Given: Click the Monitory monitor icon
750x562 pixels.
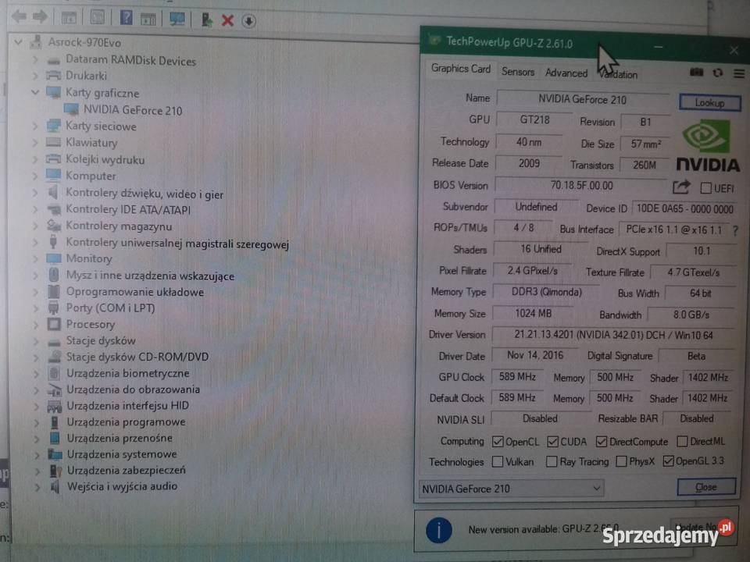Looking at the screenshot, I should [54, 258].
